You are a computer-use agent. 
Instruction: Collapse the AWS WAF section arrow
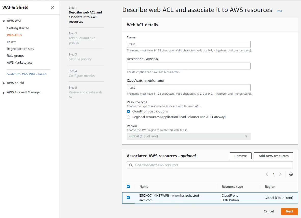tap(4, 21)
